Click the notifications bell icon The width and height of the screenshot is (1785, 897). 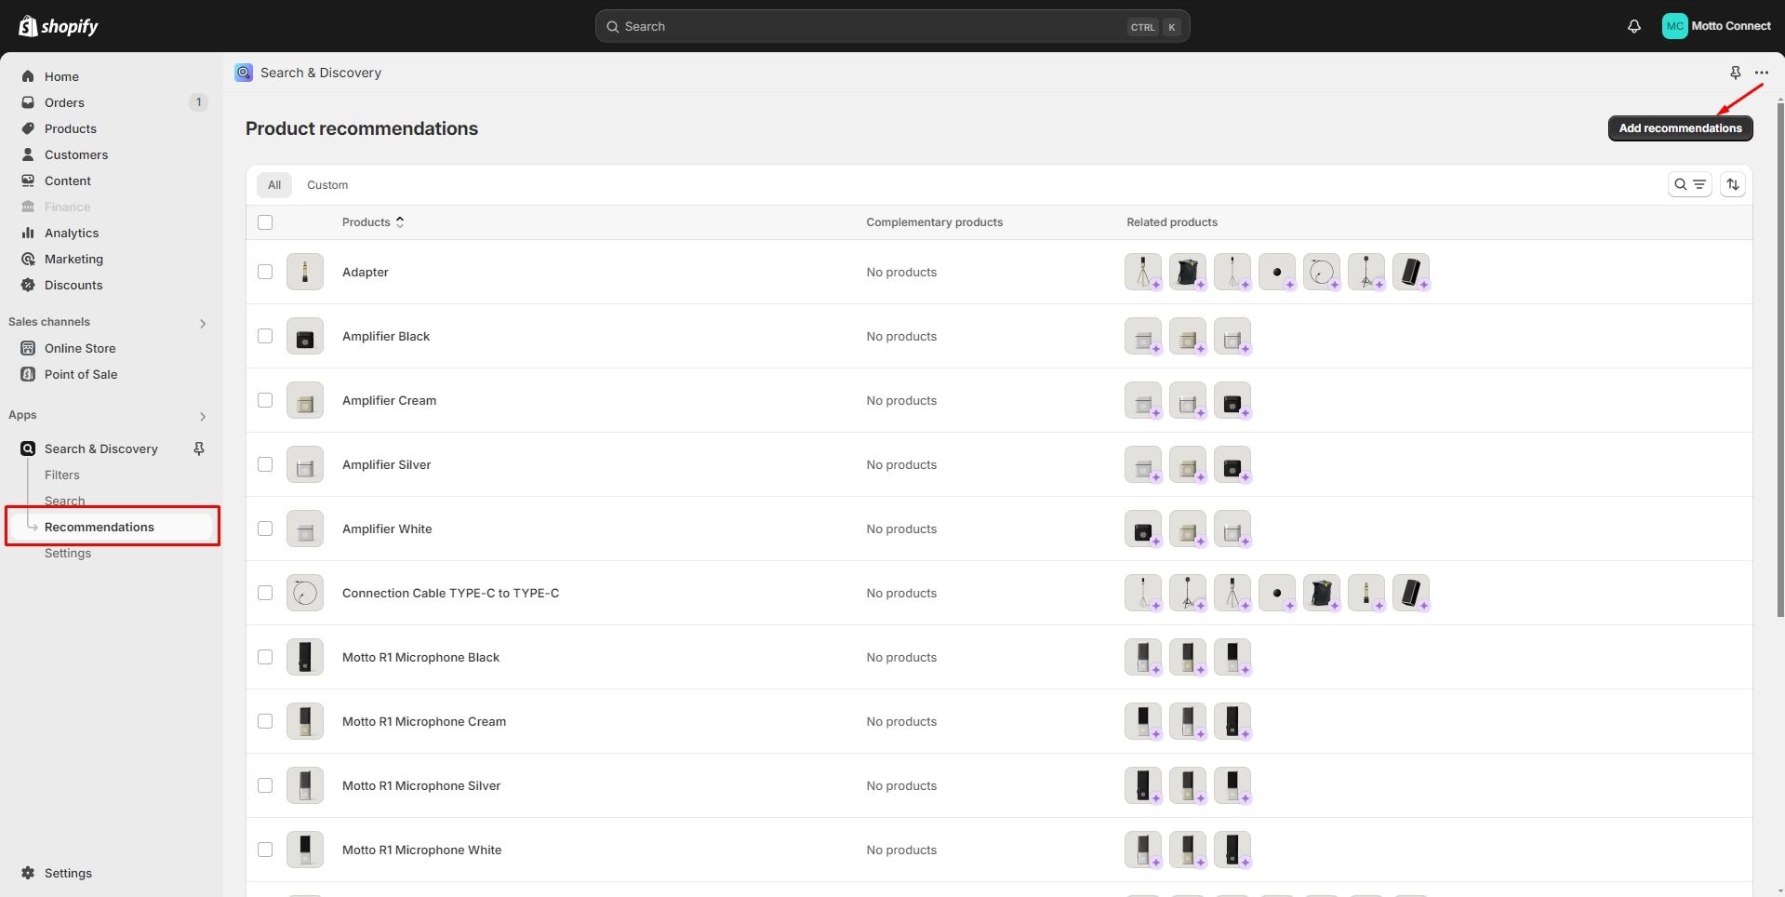1633,26
